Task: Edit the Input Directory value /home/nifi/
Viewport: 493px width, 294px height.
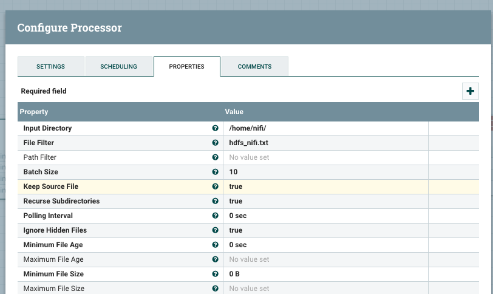Action: point(325,128)
